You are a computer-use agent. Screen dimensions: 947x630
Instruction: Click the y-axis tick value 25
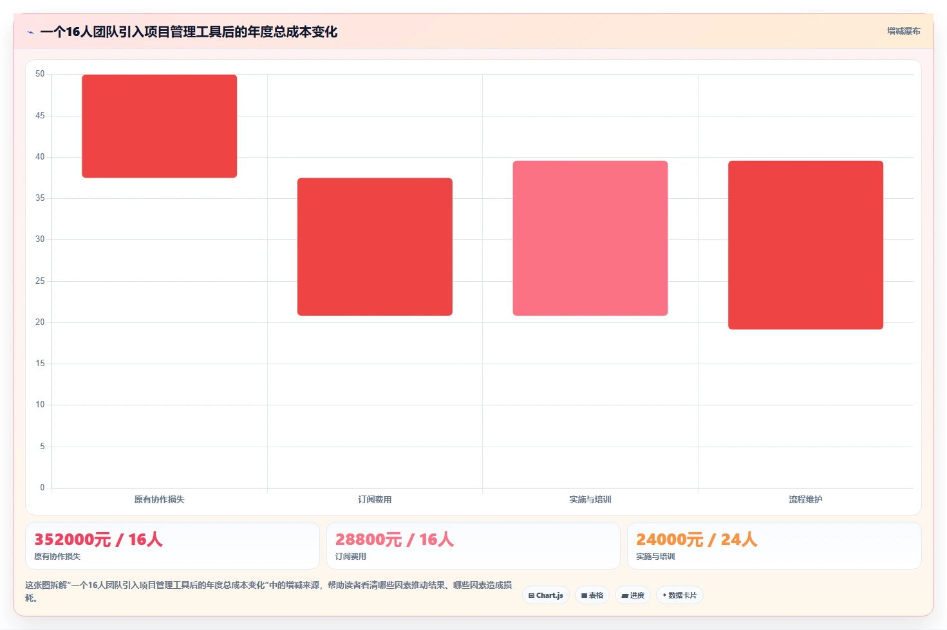(x=40, y=281)
